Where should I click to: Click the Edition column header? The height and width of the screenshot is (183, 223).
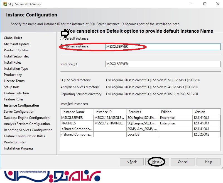click(176, 112)
